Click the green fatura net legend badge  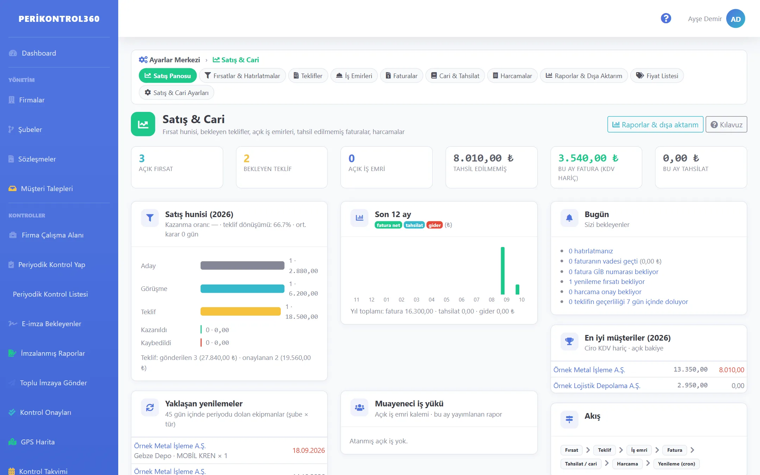pos(388,225)
